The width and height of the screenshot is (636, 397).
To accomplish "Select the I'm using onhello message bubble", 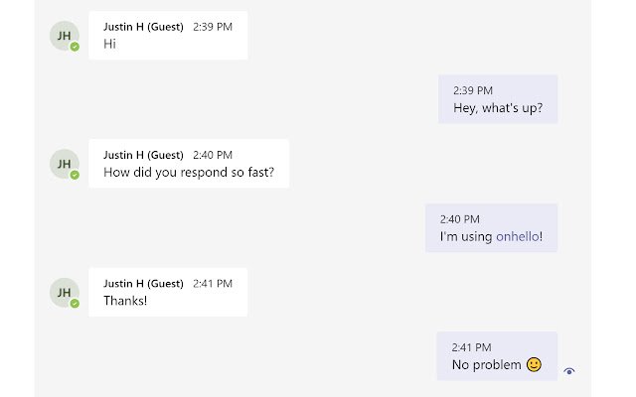I will click(x=491, y=227).
